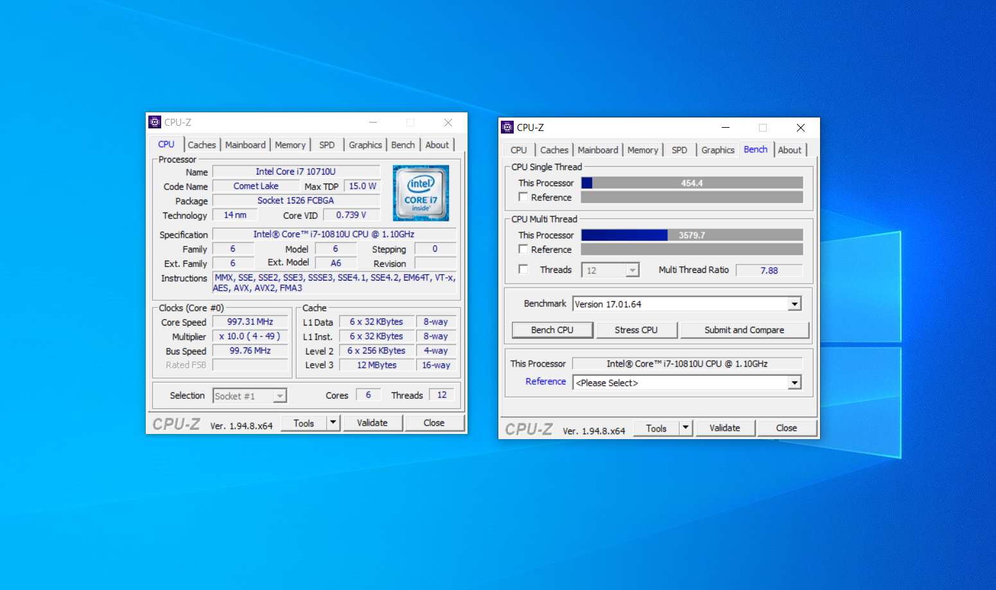Close the left CPU-Z window with the X
Screen dimensions: 996x590
(448, 123)
